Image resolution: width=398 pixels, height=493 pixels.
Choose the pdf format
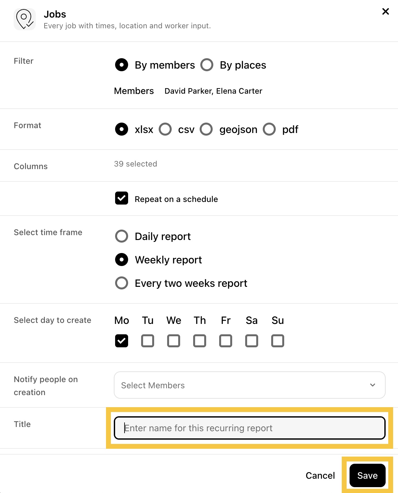coord(269,129)
